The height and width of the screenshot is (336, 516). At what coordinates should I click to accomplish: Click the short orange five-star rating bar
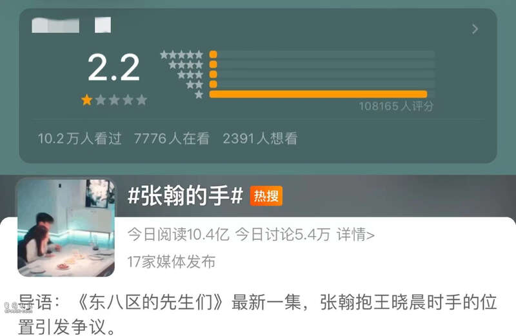tap(213, 54)
